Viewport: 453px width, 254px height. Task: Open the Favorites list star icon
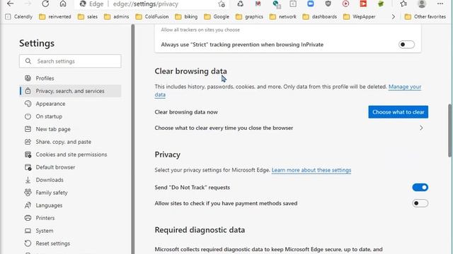pyautogui.click(x=403, y=4)
